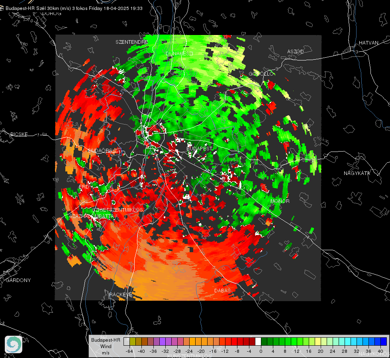Select the -24 legend value
The width and height of the screenshot is (390, 358).
pyautogui.click(x=189, y=351)
